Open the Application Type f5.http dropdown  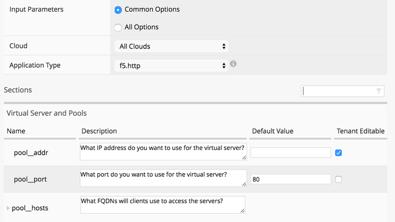click(x=171, y=66)
